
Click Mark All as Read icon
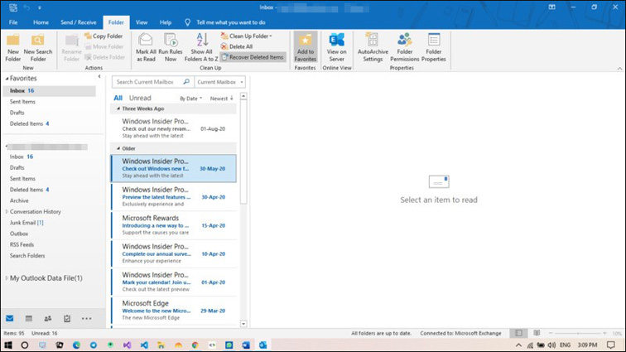click(x=146, y=40)
